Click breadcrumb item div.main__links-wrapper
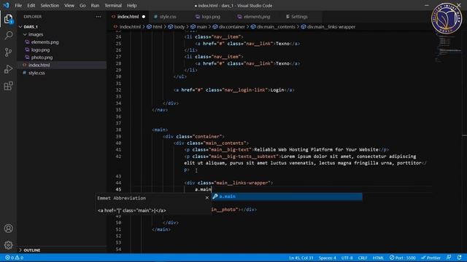The width and height of the screenshot is (467, 262). (331, 27)
